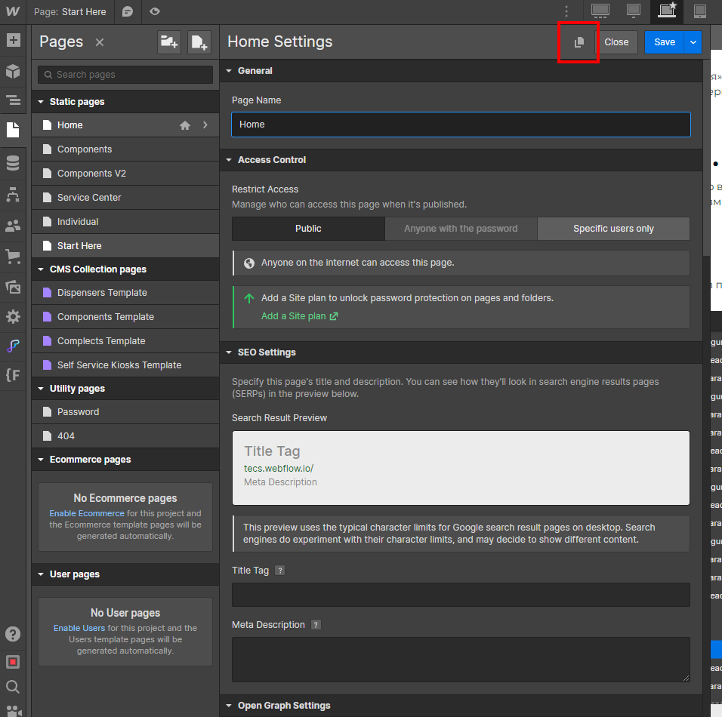The height and width of the screenshot is (717, 722).
Task: Create a new page
Action: 199,42
